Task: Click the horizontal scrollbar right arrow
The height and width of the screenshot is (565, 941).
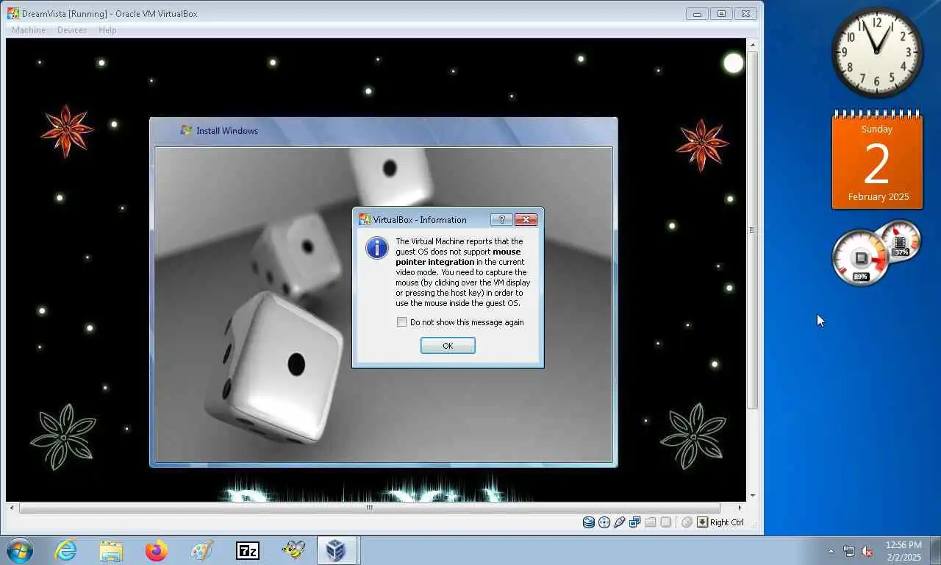Action: point(740,508)
